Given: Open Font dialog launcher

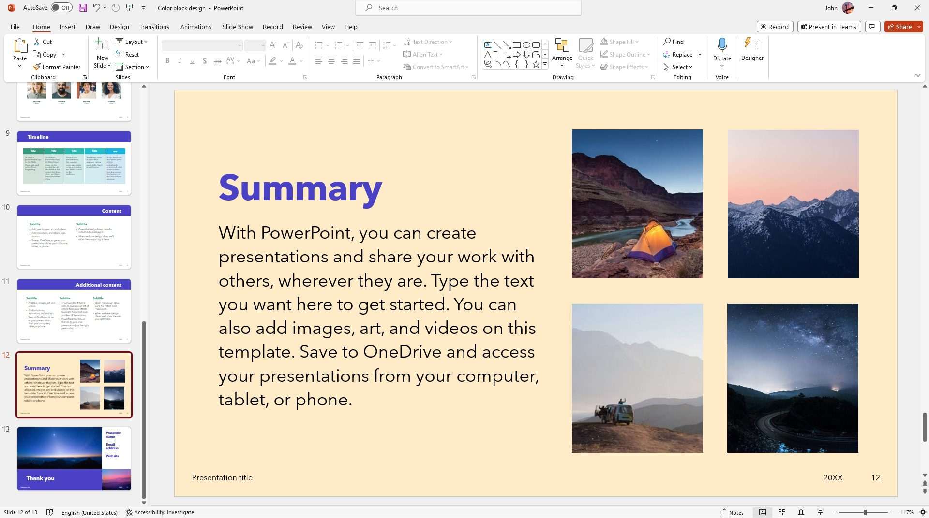Looking at the screenshot, I should pos(305,77).
